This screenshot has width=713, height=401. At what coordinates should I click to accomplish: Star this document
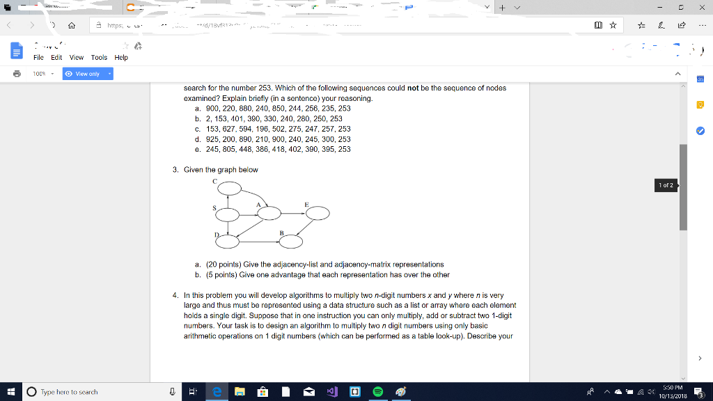coord(125,45)
